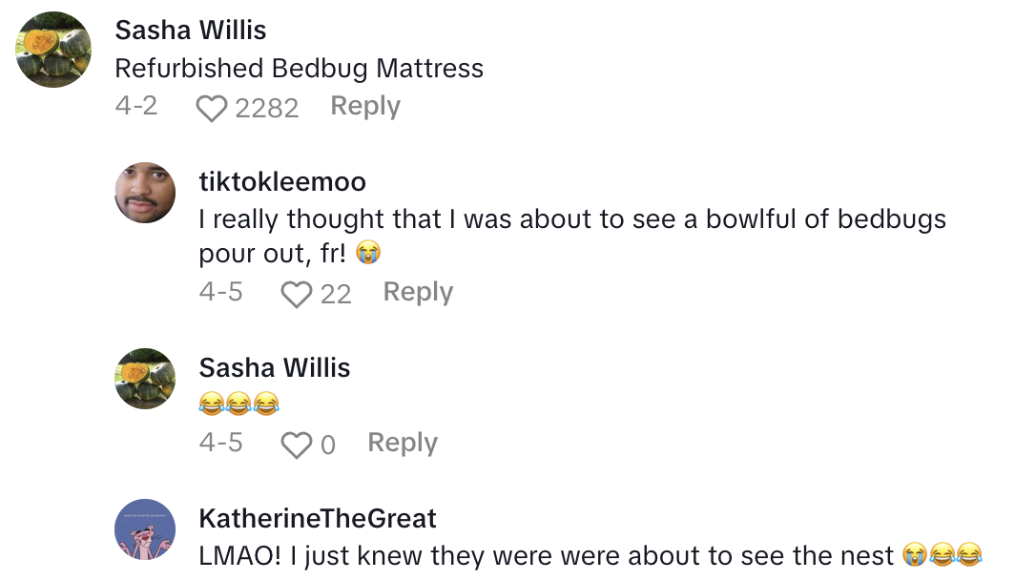Select the Sasha Willis name above the laughing emojis

[275, 368]
